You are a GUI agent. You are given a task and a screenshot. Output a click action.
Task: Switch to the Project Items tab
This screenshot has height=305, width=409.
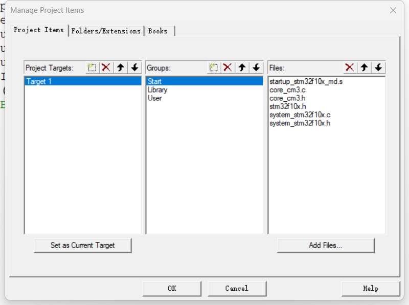click(39, 30)
